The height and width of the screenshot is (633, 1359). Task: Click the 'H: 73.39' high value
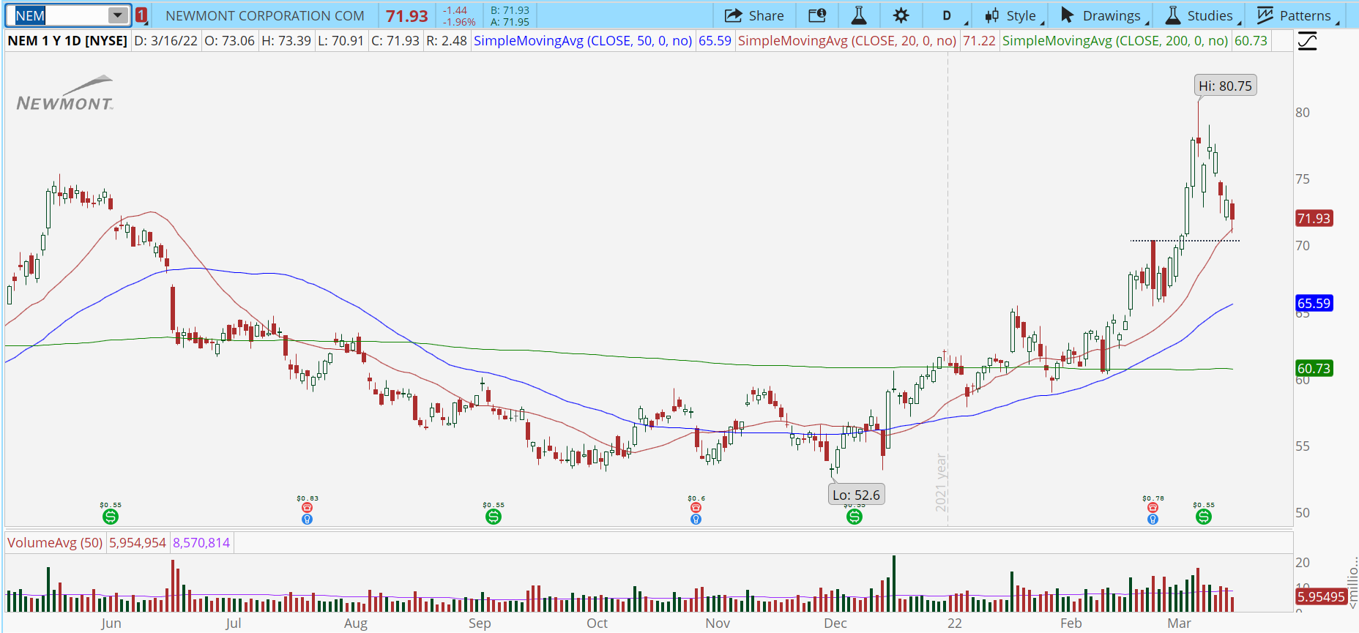pyautogui.click(x=286, y=41)
